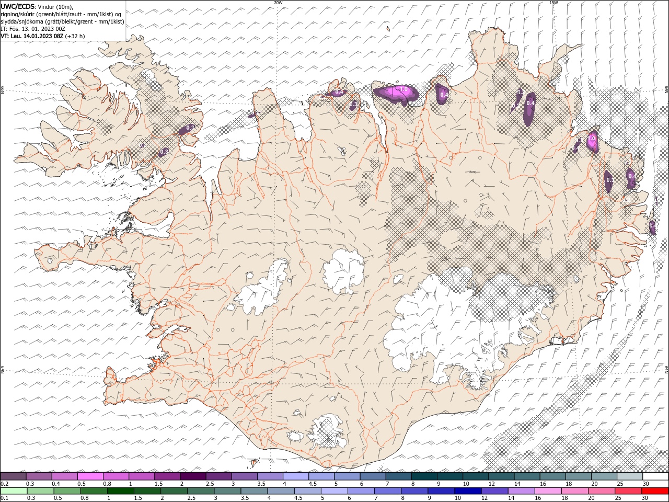
Task: Pick the darkest green lower swatch starting at 1
Action: [x=120, y=491]
